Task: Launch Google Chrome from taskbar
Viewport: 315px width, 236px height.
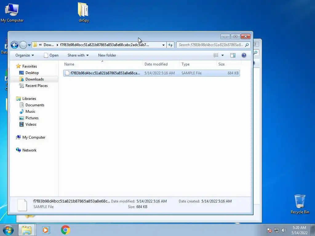Action: point(65,230)
